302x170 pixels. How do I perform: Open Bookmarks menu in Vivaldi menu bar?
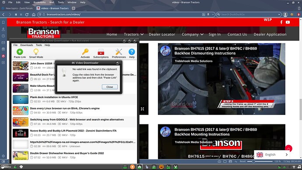pyautogui.click(x=39, y=2)
